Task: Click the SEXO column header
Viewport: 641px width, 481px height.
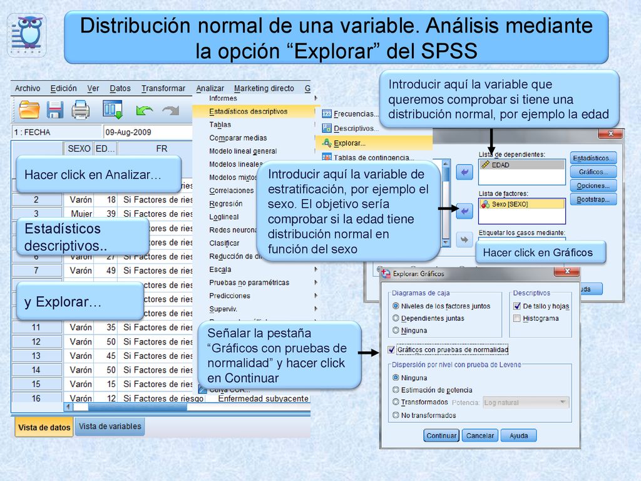Action: pos(79,148)
